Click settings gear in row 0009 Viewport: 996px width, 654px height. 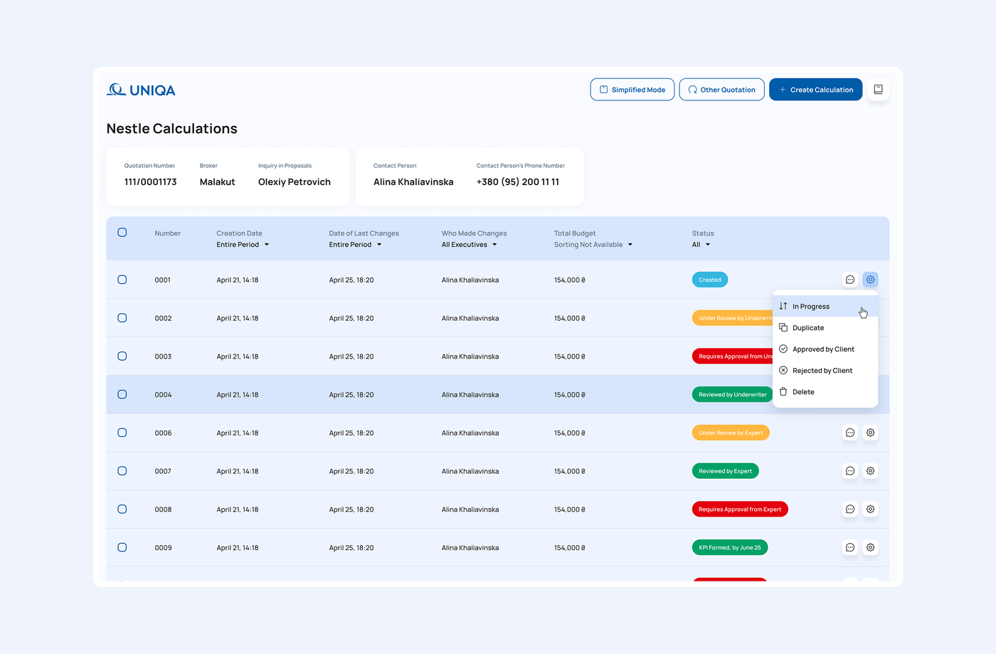pyautogui.click(x=870, y=547)
